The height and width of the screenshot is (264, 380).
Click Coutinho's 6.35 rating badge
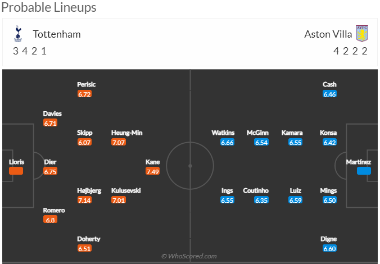[x=261, y=200]
